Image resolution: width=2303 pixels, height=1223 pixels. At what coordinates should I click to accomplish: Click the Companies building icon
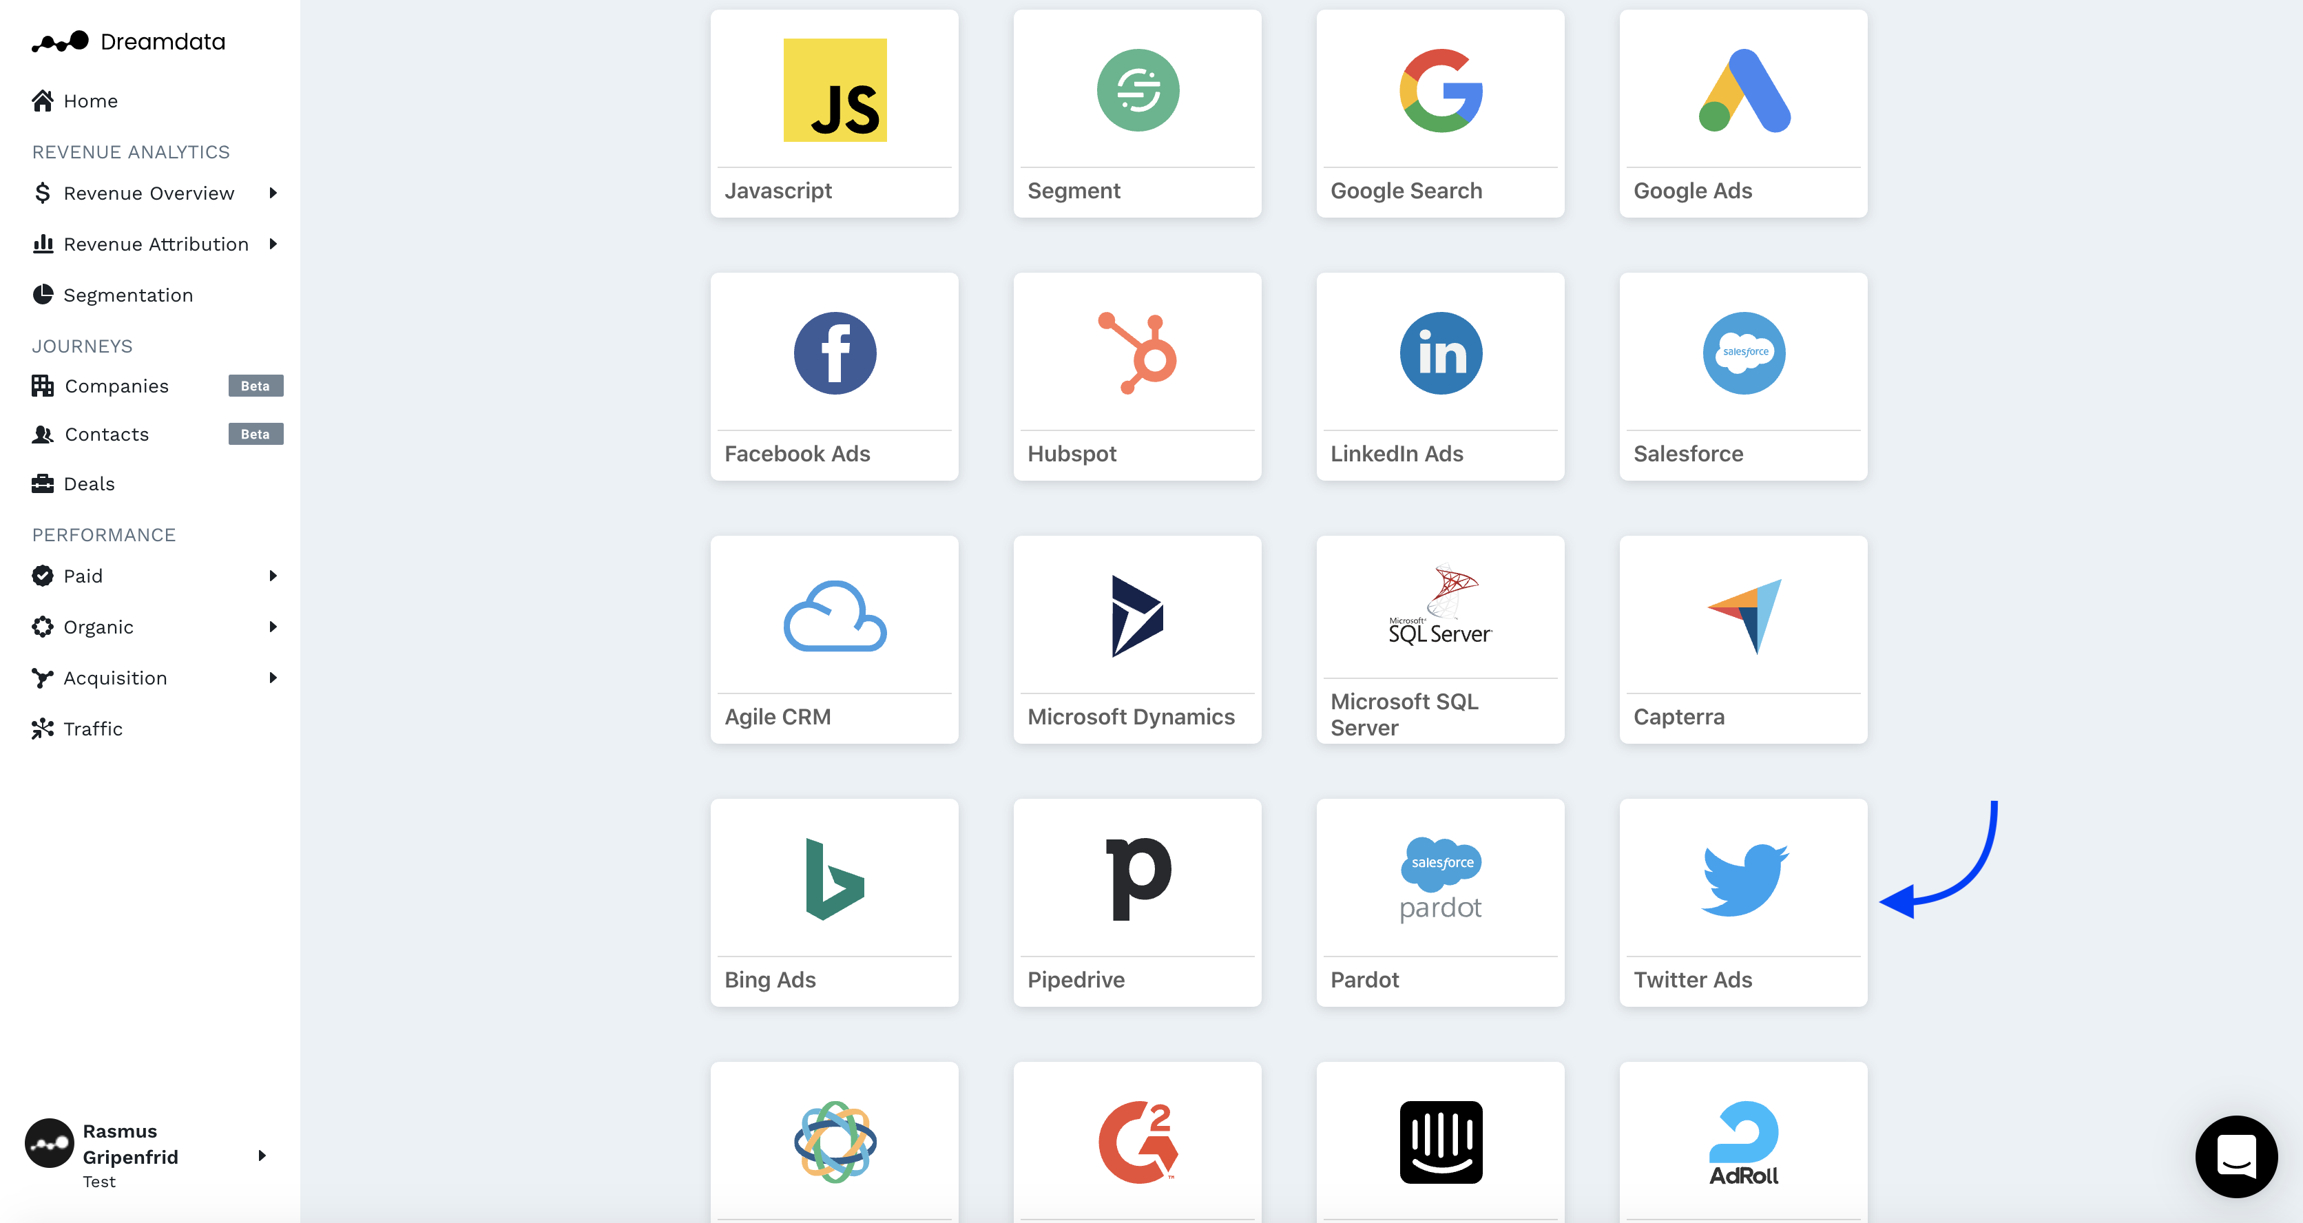(x=42, y=386)
